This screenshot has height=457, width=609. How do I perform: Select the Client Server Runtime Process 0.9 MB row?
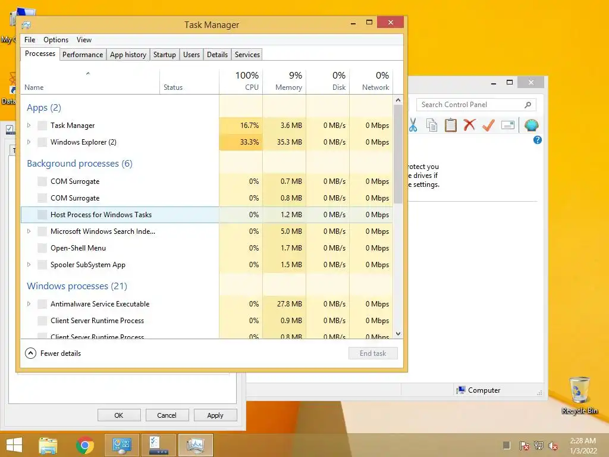(x=206, y=321)
